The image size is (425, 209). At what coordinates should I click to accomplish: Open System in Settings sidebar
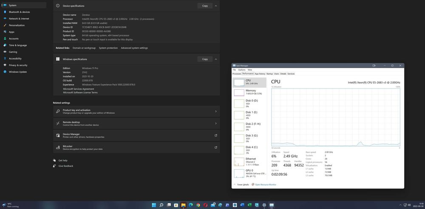click(24, 5)
